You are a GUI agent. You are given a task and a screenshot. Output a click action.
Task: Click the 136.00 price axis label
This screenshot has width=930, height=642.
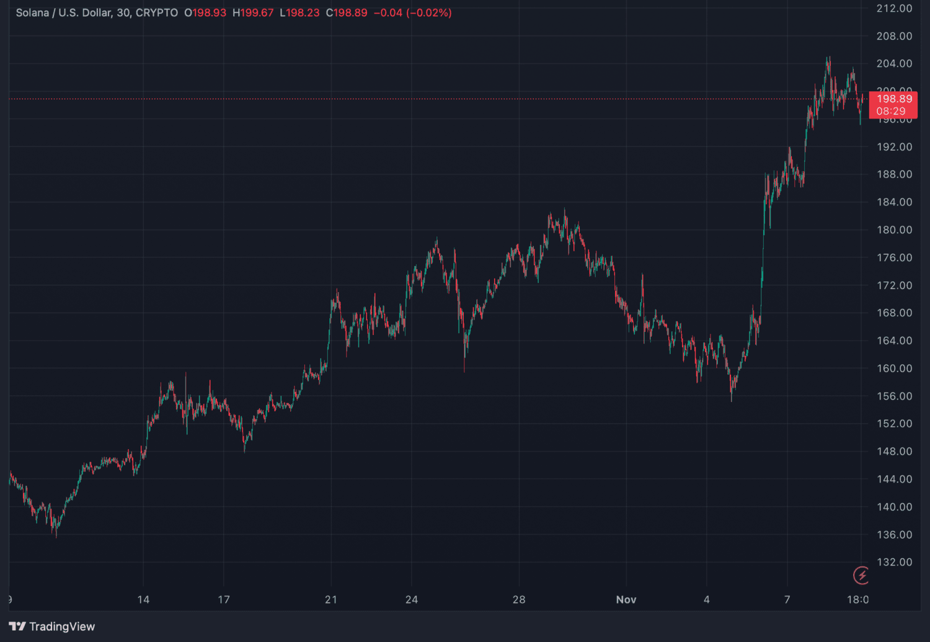coord(894,534)
